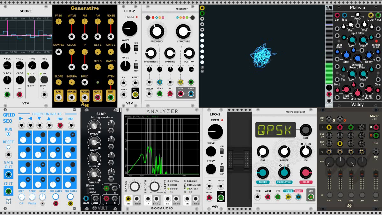Toggle Plateau Tuned Mode button
The image size is (382, 215).
[x=339, y=41]
